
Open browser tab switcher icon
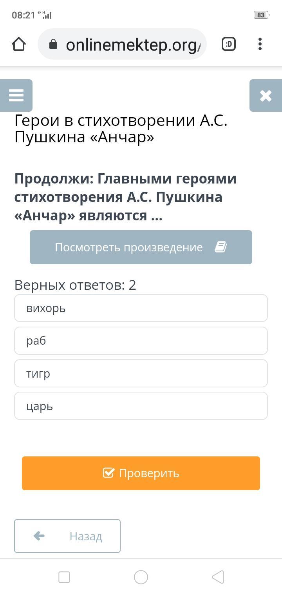[x=229, y=44]
